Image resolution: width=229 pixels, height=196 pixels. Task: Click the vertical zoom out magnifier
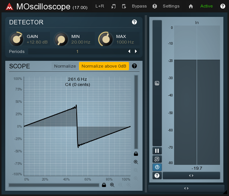(136, 170)
